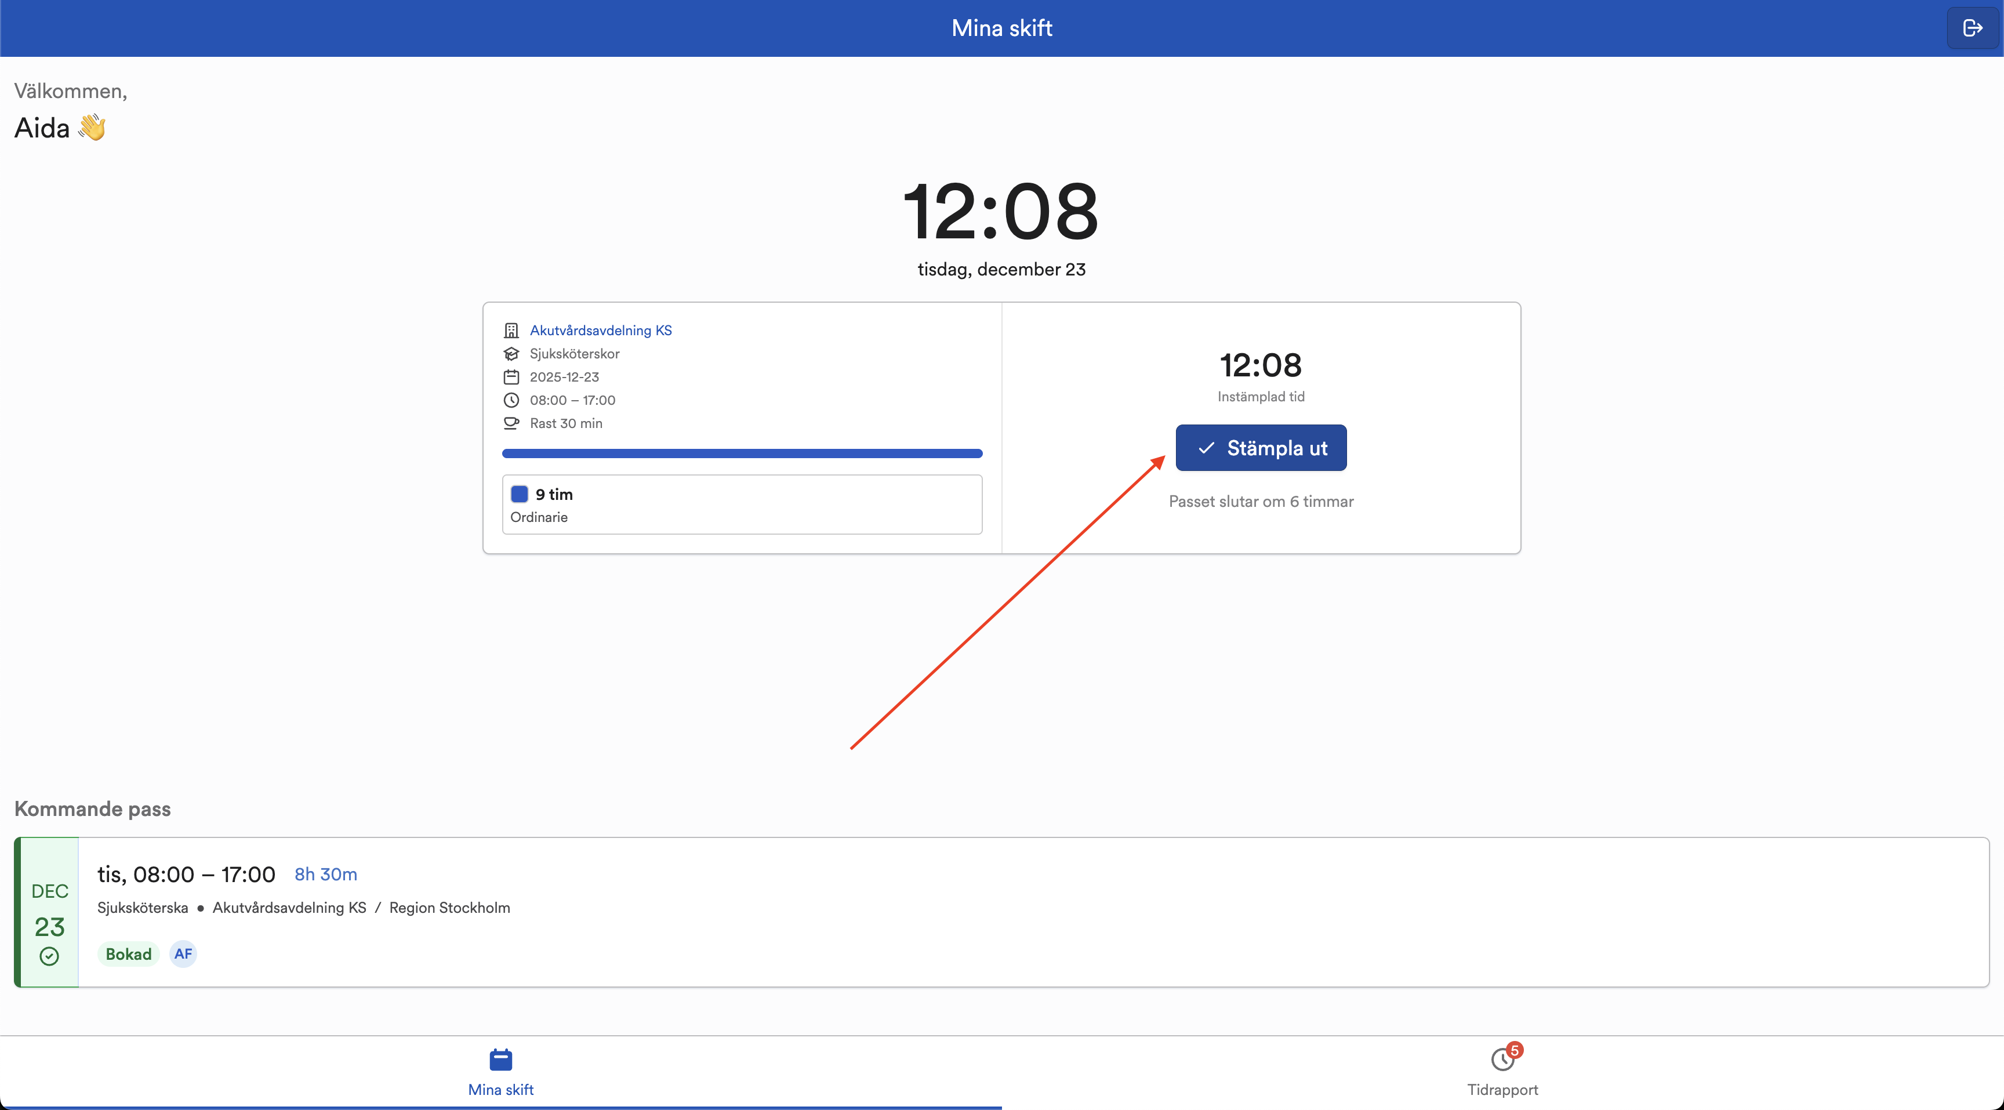The height and width of the screenshot is (1110, 2004).
Task: Click the Rast 30 min text
Action: tap(567, 423)
